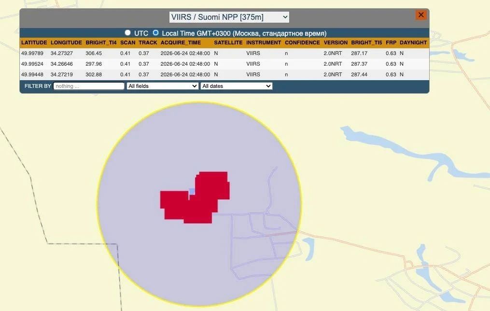The height and width of the screenshot is (311, 490).
Task: Click brightness value 302.88
Action: [x=94, y=74]
